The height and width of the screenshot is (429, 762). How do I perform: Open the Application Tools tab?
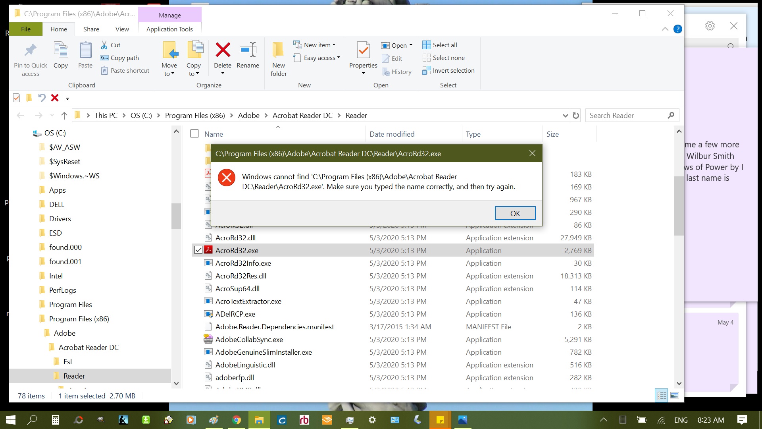(x=169, y=29)
